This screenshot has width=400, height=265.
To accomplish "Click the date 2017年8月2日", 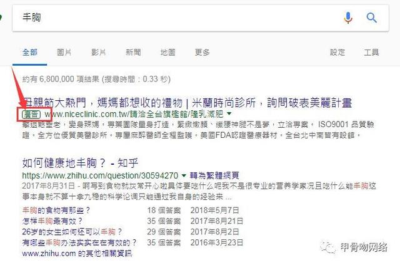I will [x=214, y=232].
